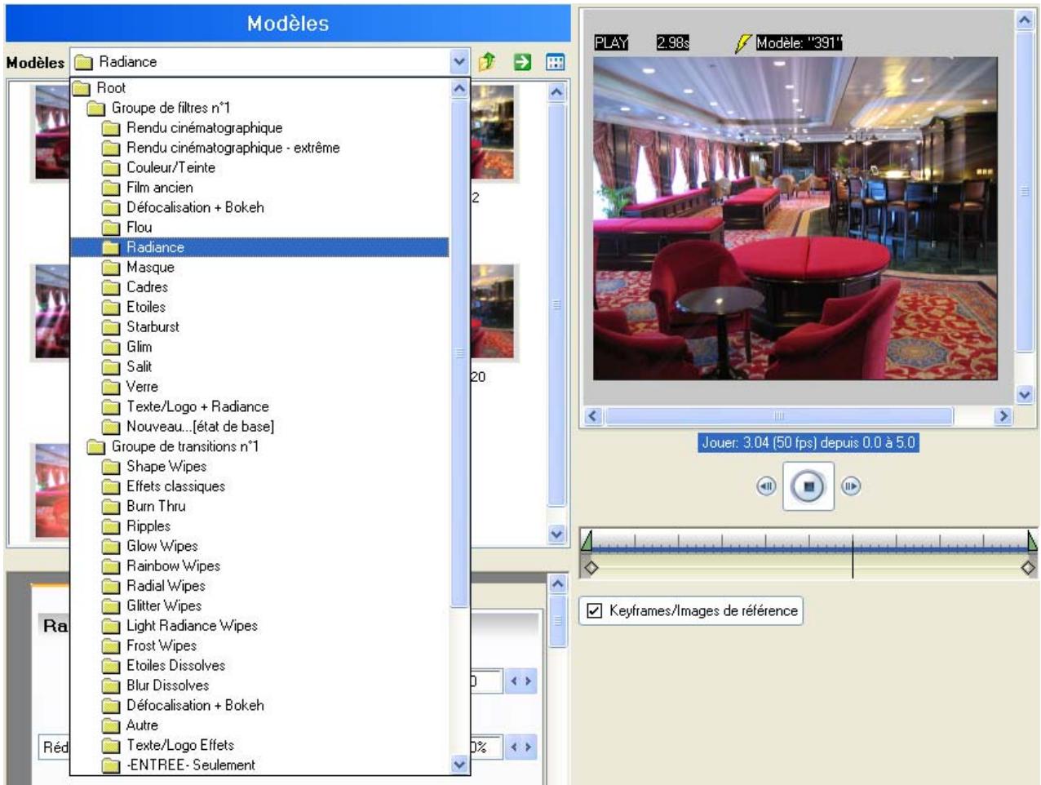The height and width of the screenshot is (785, 1041).
Task: Select the right keyframe diamond
Action: (x=1028, y=567)
